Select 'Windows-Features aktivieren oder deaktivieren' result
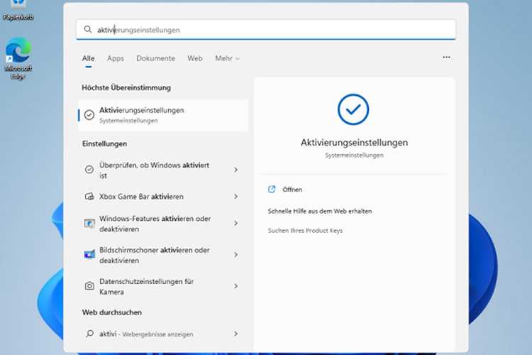 coord(163,224)
